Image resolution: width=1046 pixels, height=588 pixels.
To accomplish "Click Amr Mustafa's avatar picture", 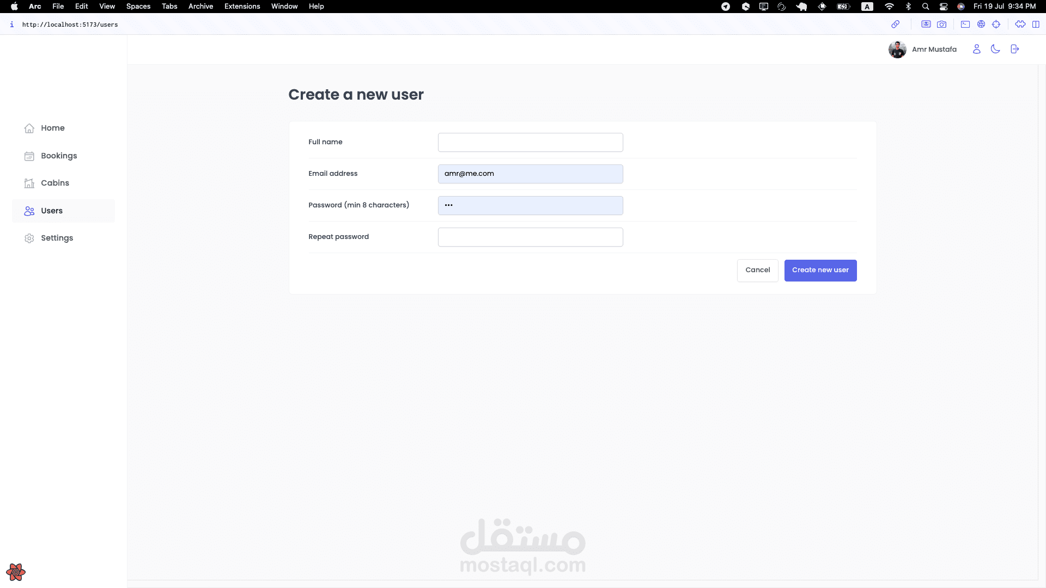I will [x=897, y=50].
